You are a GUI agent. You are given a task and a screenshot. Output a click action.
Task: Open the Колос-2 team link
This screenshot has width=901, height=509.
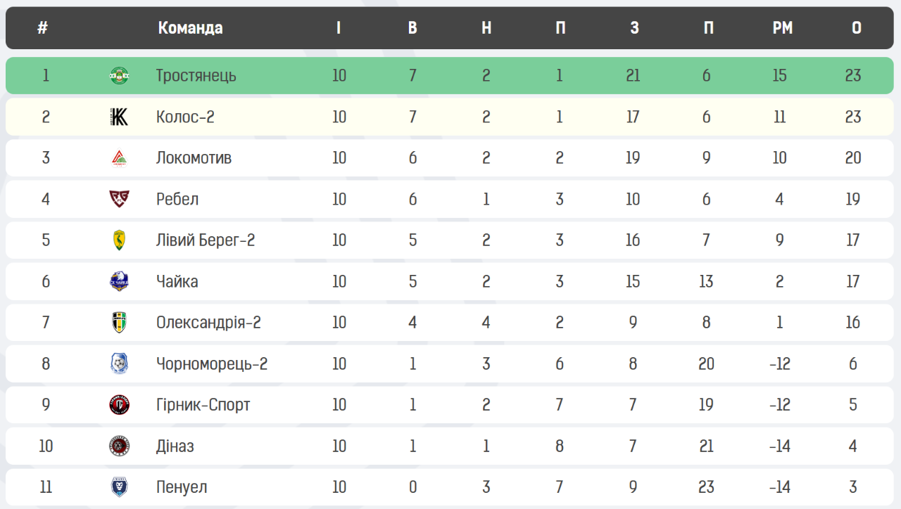[185, 117]
